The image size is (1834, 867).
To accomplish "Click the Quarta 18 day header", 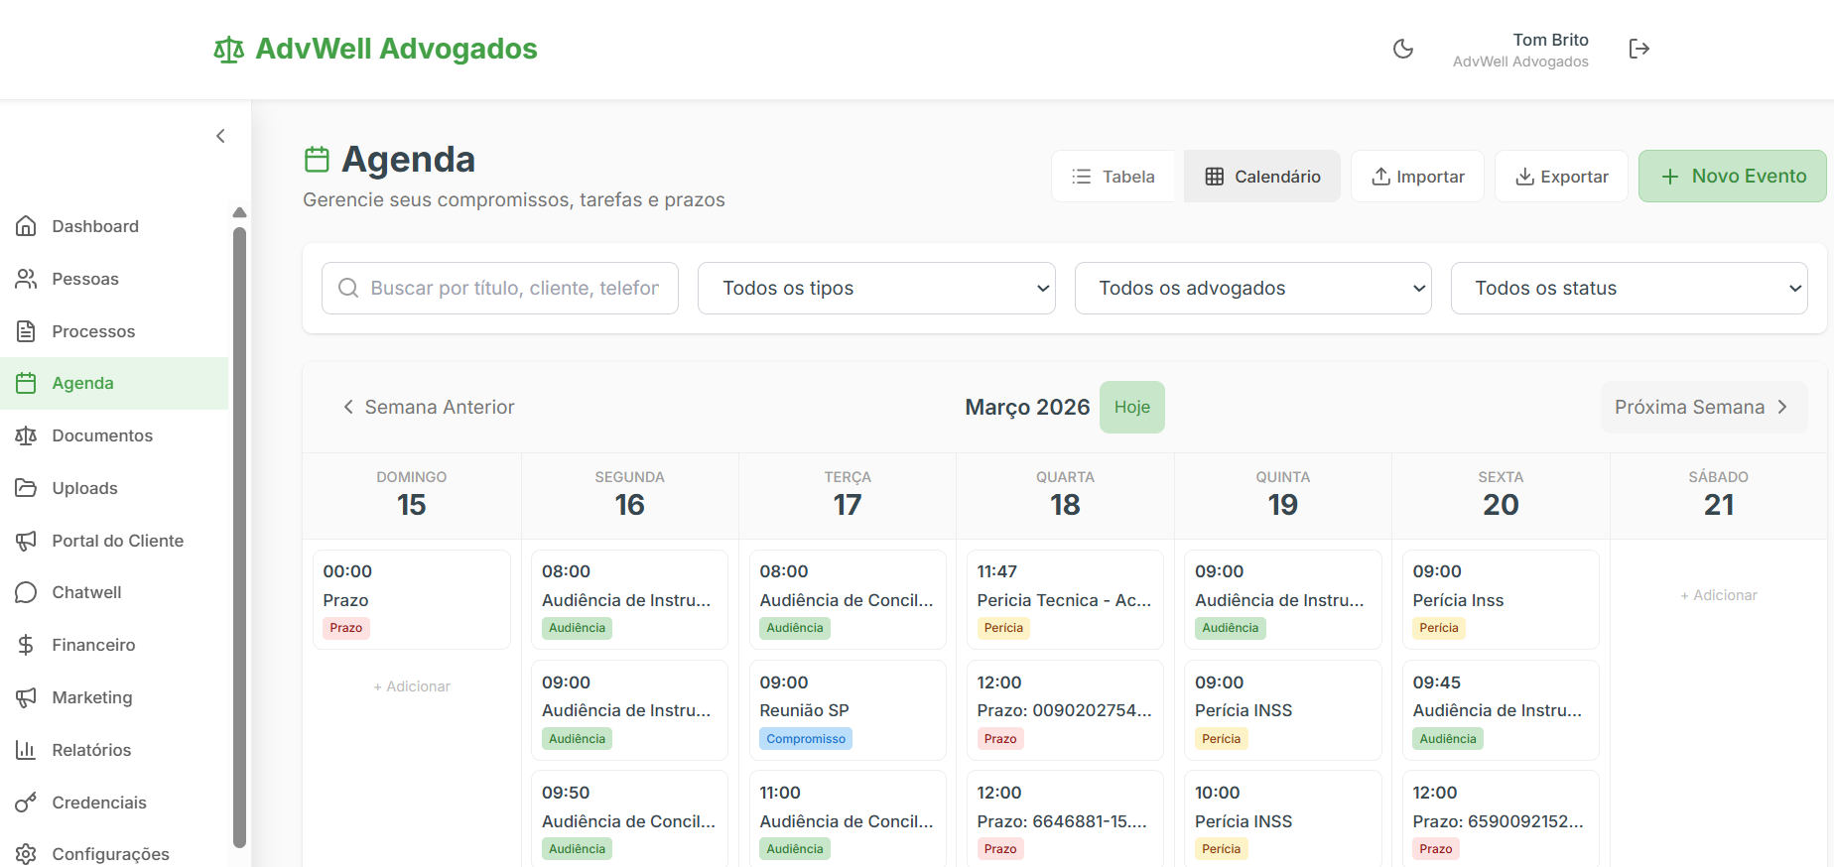I will coord(1065,495).
